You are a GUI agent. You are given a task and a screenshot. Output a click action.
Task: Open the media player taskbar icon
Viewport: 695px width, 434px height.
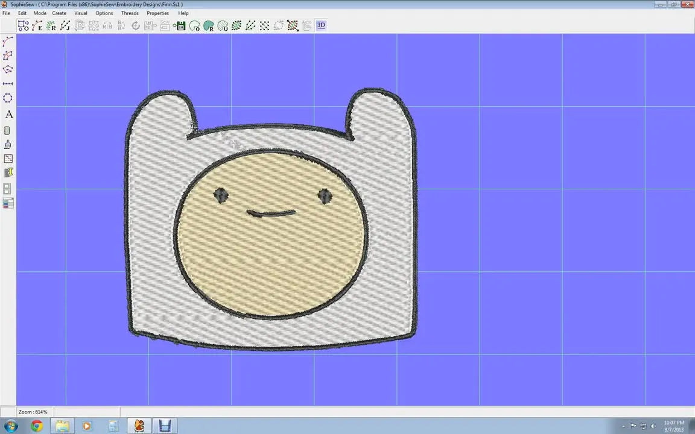[x=87, y=426]
